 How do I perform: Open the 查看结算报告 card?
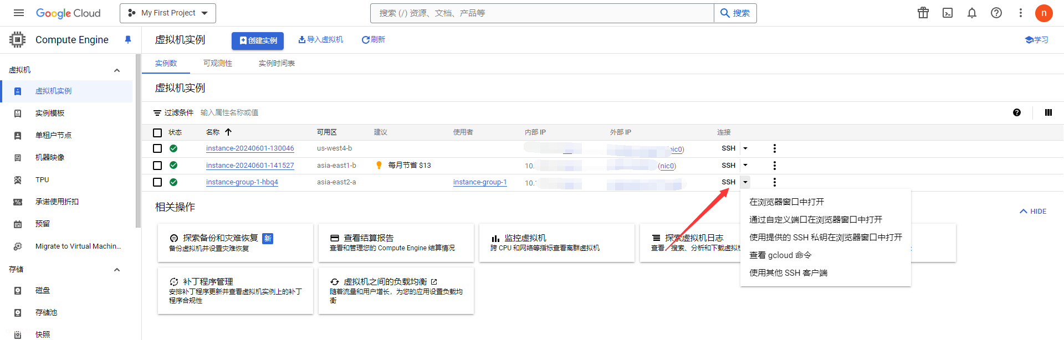point(396,243)
